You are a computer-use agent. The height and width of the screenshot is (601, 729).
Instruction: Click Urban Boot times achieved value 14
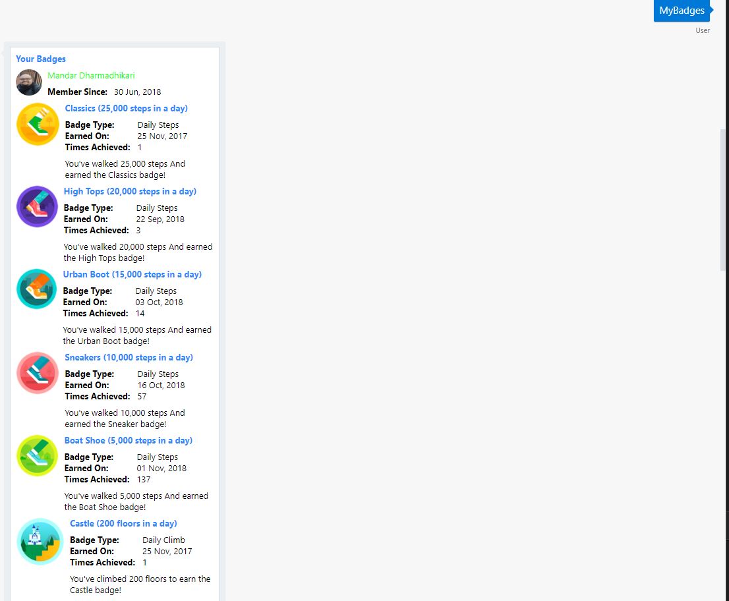(140, 313)
